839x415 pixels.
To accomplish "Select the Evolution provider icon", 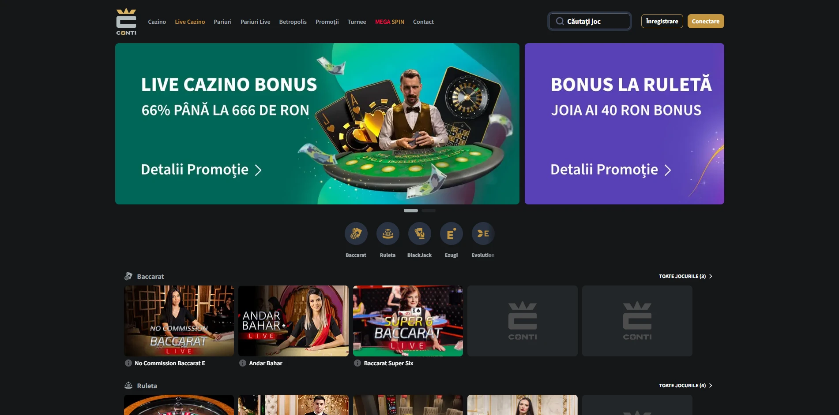I will pyautogui.click(x=483, y=233).
